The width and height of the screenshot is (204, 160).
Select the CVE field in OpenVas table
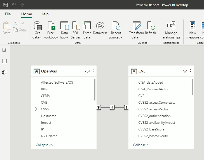tap(44, 103)
